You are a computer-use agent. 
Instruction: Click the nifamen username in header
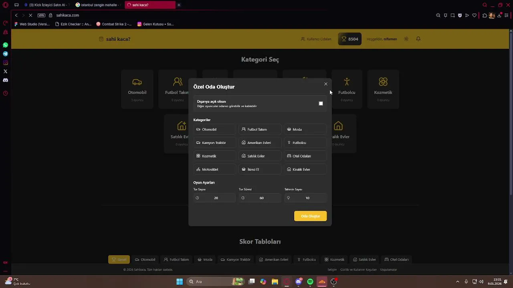click(390, 39)
